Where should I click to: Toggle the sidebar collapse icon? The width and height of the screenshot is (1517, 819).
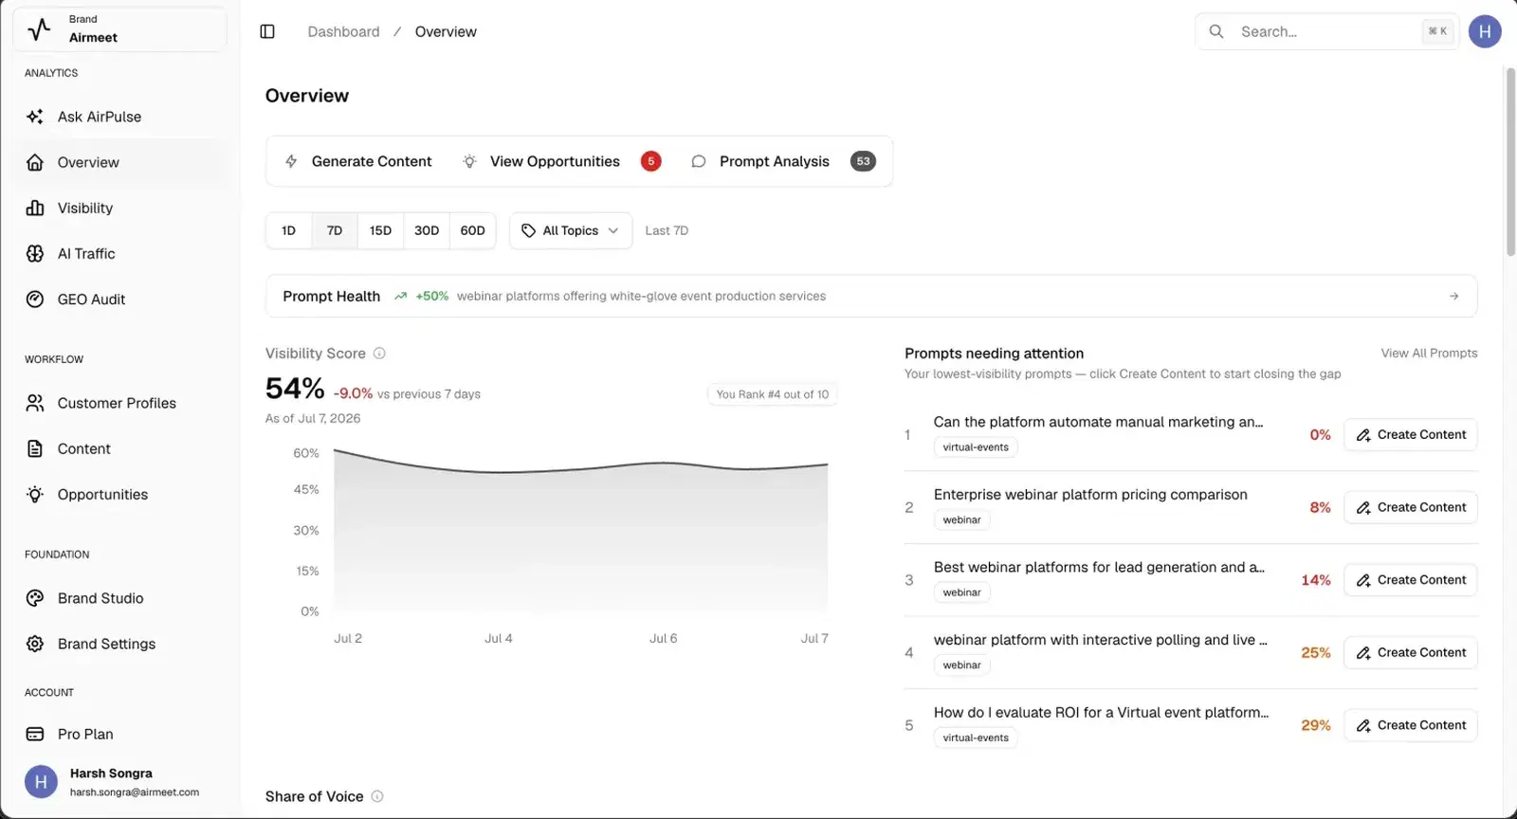(267, 31)
